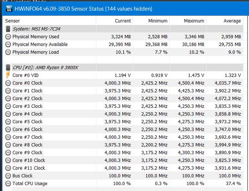The height and width of the screenshot is (191, 249).
Task: Click the lightning bolt icon for Core #0 VID
Action: 8,75
